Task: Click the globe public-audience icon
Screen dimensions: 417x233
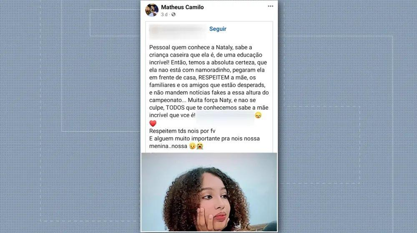Action: click(173, 14)
